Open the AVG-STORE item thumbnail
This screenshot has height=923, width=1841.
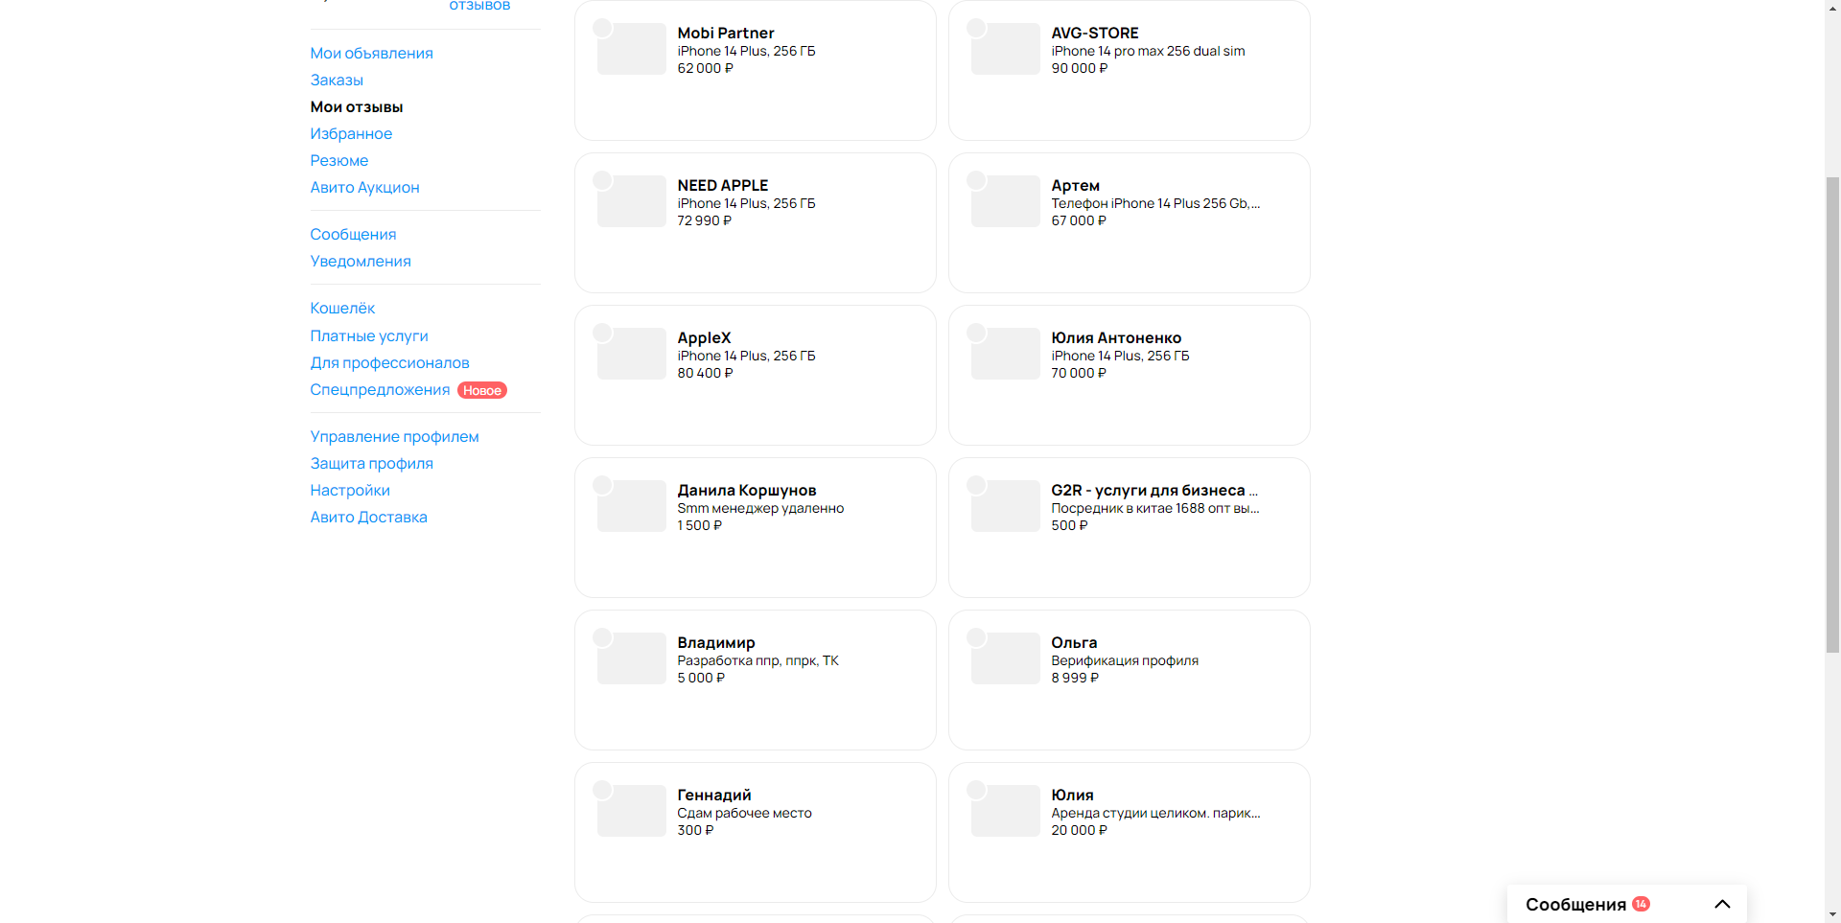point(1006,49)
